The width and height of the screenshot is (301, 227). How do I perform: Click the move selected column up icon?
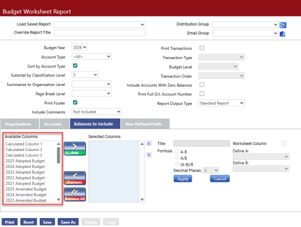point(148,143)
